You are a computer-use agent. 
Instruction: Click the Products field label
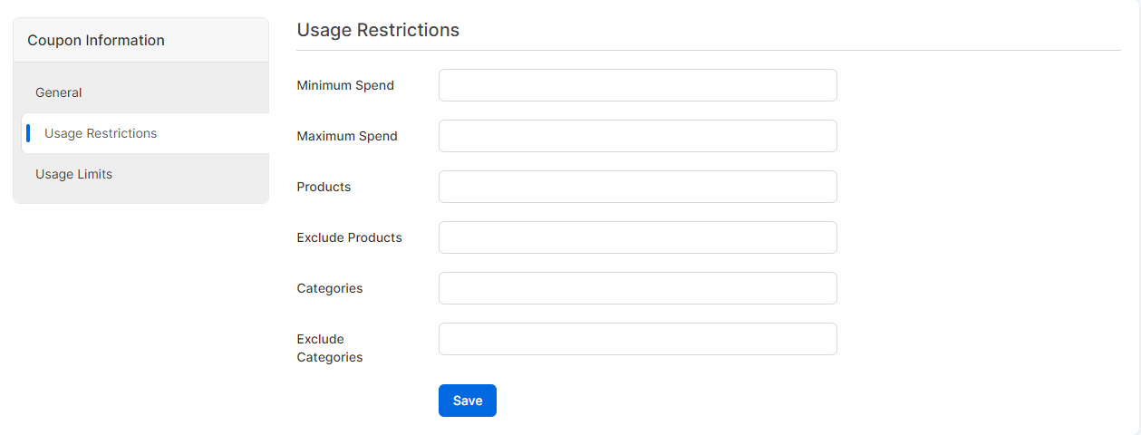tap(324, 187)
